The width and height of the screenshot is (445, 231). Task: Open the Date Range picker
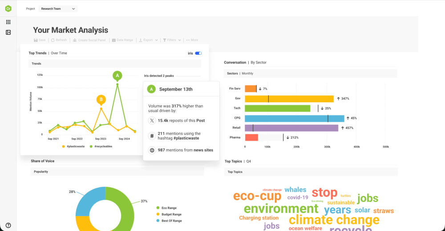pos(122,40)
